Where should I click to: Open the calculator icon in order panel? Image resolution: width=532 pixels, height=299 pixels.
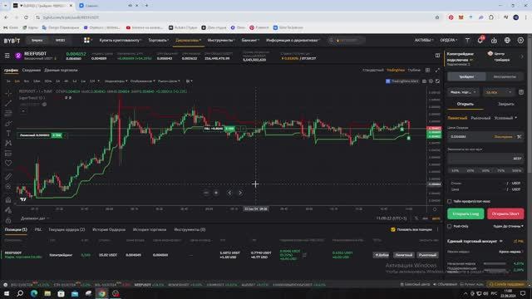(521, 92)
